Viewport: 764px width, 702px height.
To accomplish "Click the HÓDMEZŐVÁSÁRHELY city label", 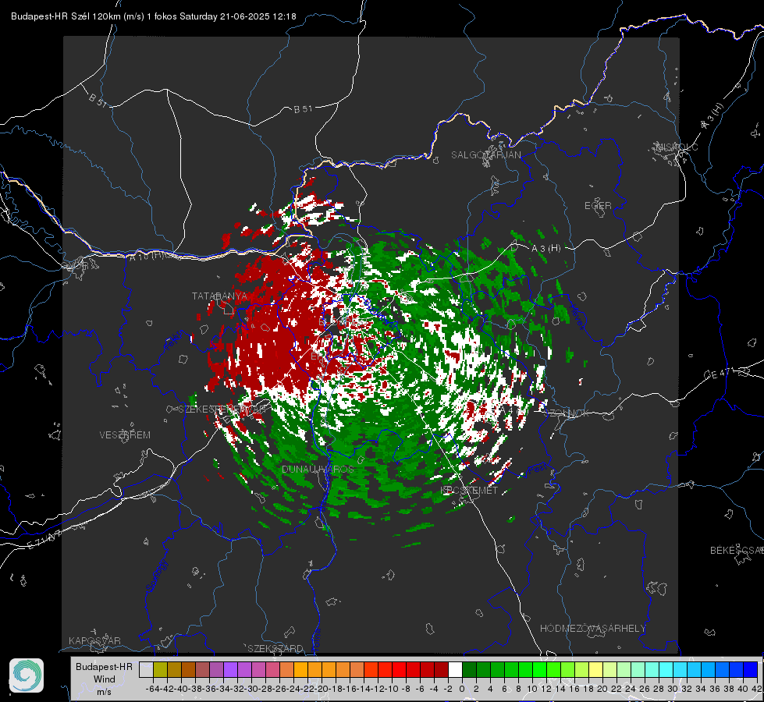I will coord(592,629).
